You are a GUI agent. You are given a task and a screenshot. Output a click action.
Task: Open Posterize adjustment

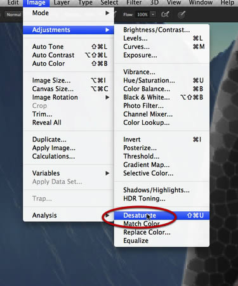162,148
